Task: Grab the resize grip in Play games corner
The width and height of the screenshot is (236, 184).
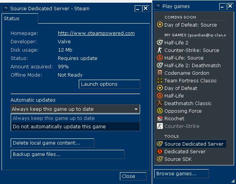Action: tap(233, 181)
